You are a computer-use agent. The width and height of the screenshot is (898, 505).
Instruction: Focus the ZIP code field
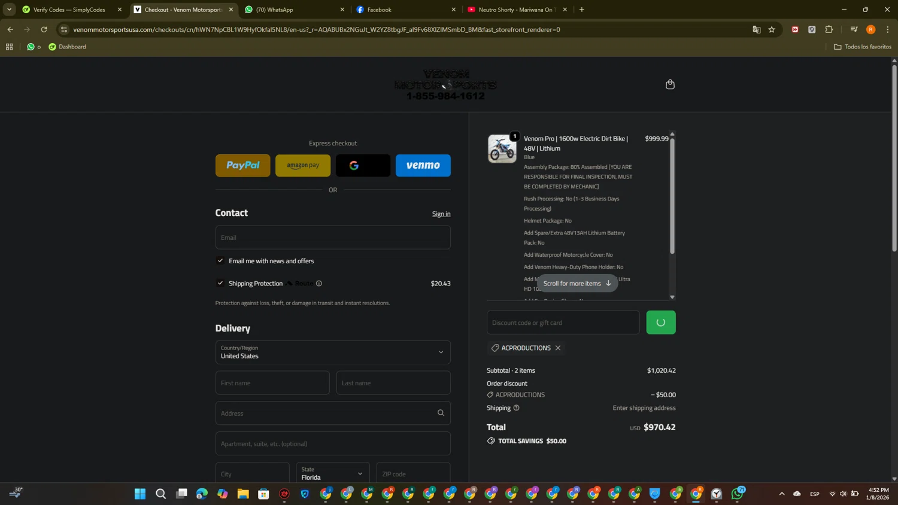413,473
